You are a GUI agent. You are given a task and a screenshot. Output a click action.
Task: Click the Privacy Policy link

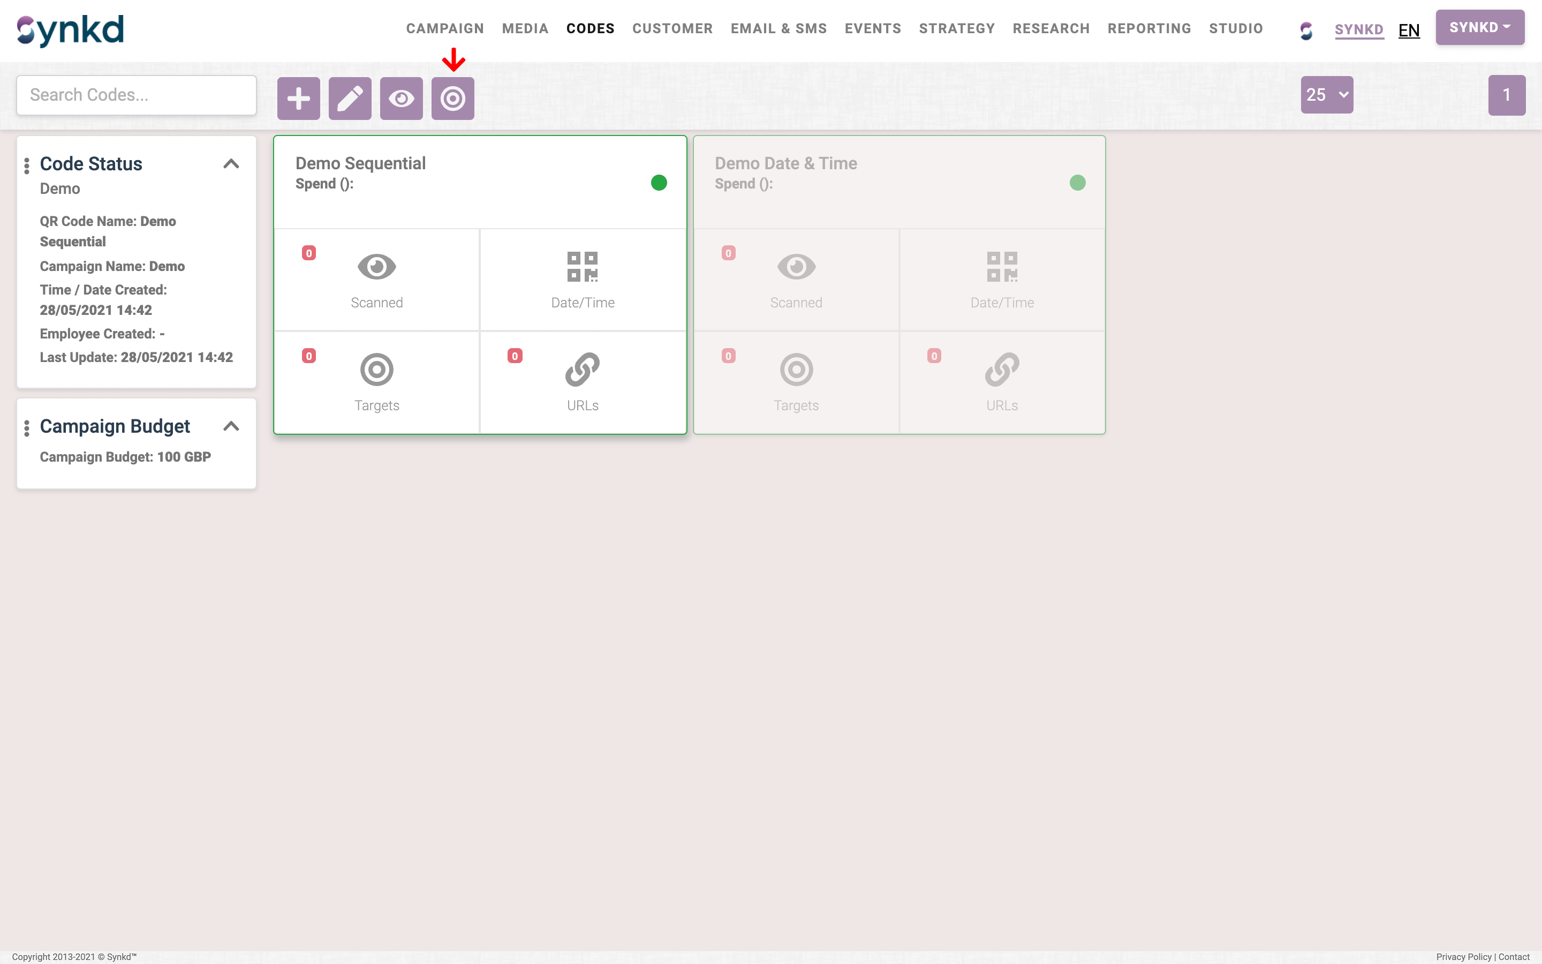coord(1464,957)
